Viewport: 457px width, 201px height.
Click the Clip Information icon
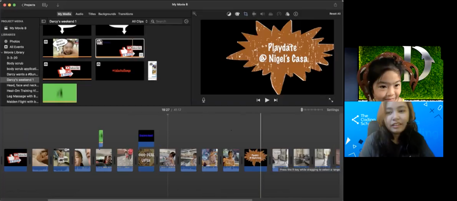296,14
